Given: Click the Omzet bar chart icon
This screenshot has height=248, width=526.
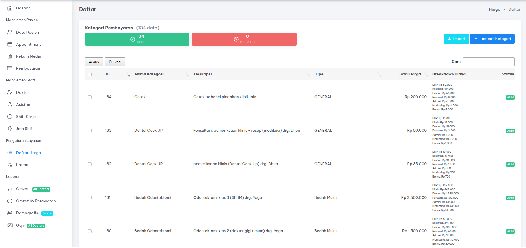Looking at the screenshot, I should (10, 189).
